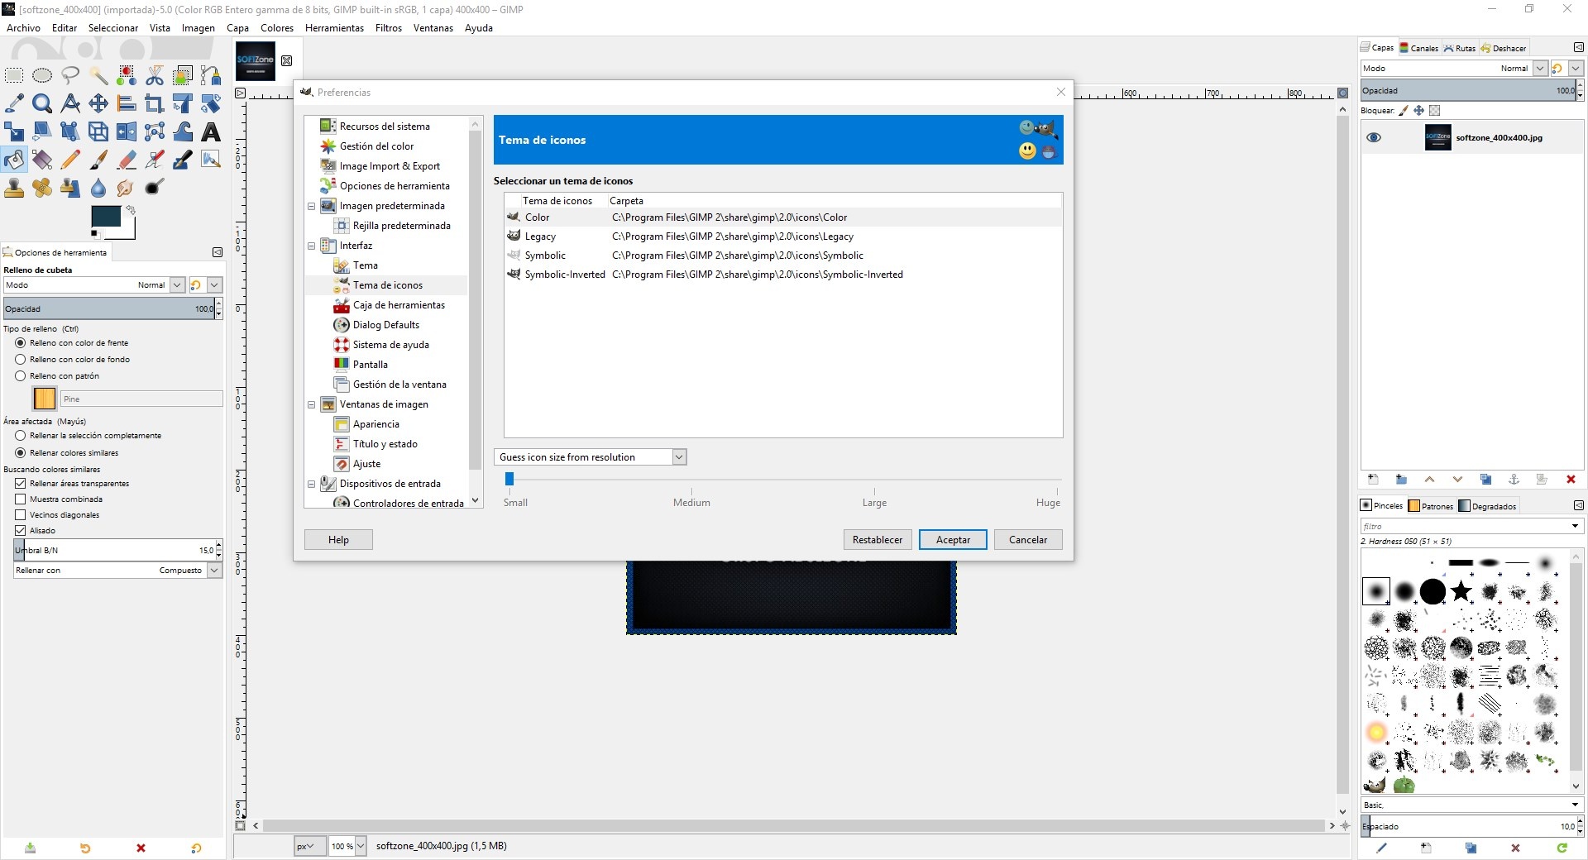The image size is (1588, 860).
Task: Select the Ellipse Select tool
Action: click(42, 76)
